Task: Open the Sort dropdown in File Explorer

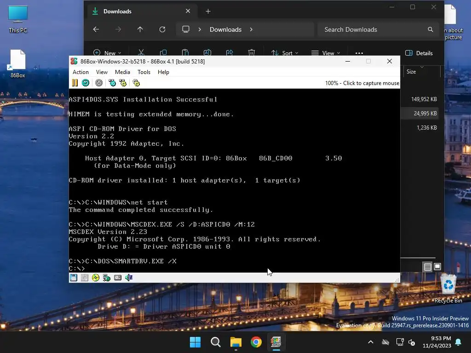Action: (x=284, y=53)
